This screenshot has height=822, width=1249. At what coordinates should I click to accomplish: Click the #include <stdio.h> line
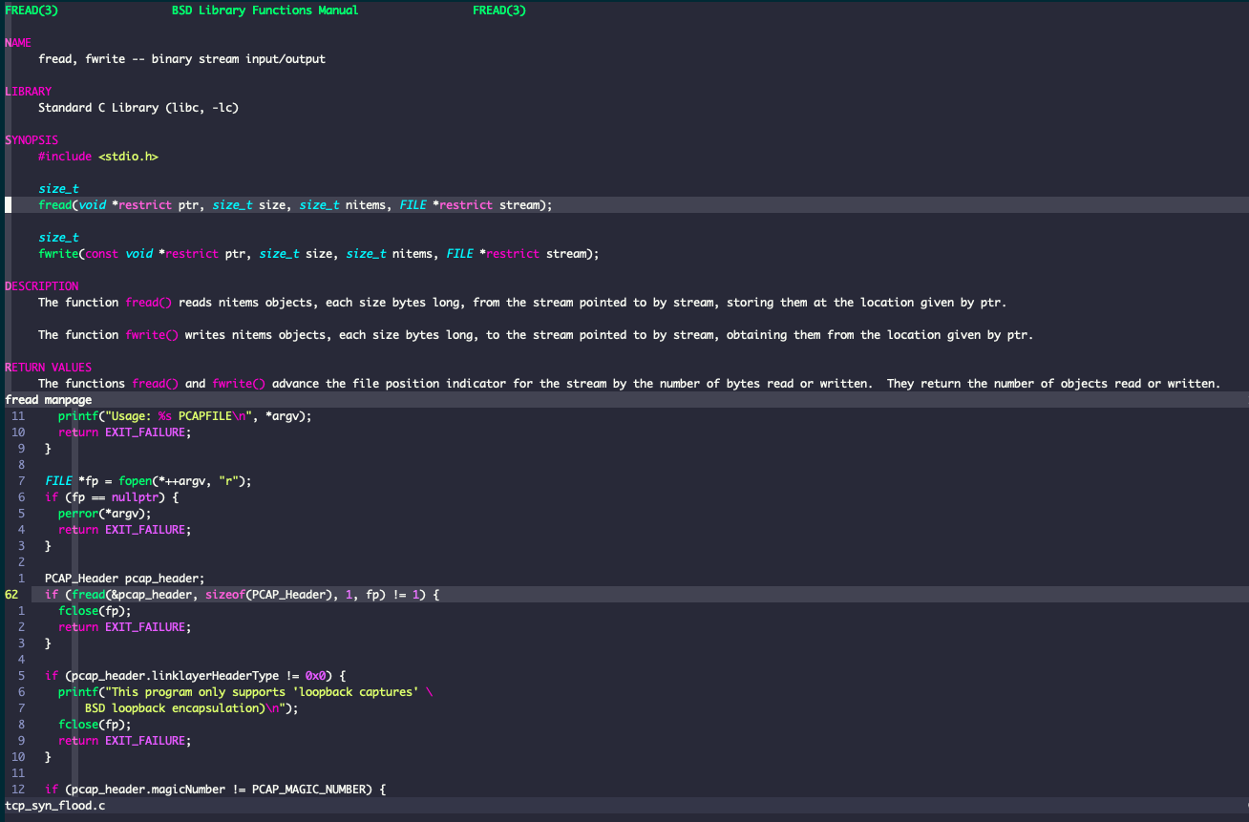(98, 157)
